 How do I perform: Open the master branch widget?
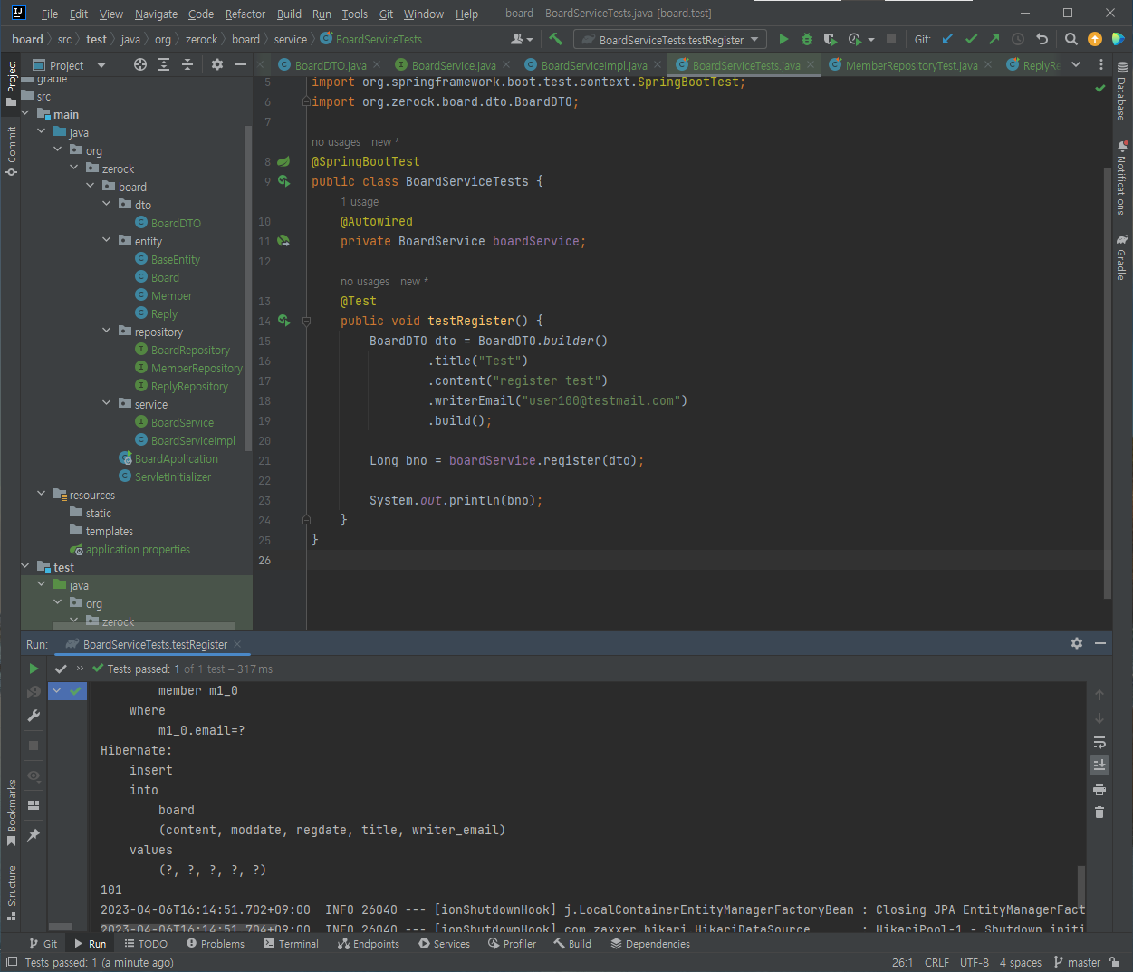tap(1077, 962)
